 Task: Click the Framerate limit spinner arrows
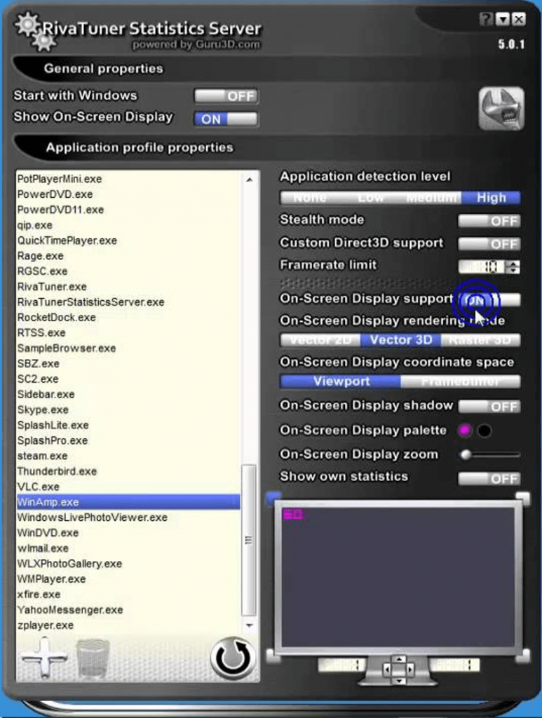pos(514,266)
